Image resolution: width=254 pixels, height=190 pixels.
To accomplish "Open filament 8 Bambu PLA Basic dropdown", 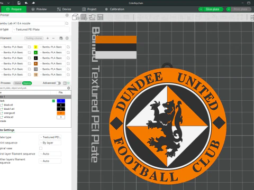I will 52,63.
